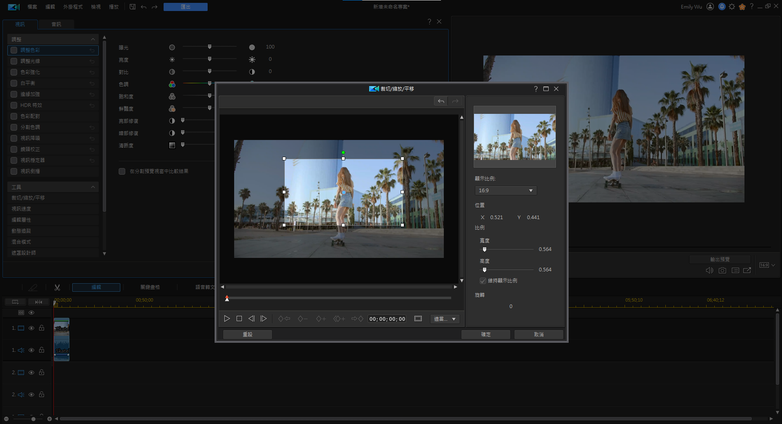Step to previous frame in crop dialog
The image size is (782, 424).
coord(251,319)
